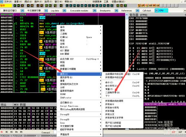Expand the 断点(P) submenu
Image resolution: width=186 pixels, height=137 pixels.
[80, 47]
